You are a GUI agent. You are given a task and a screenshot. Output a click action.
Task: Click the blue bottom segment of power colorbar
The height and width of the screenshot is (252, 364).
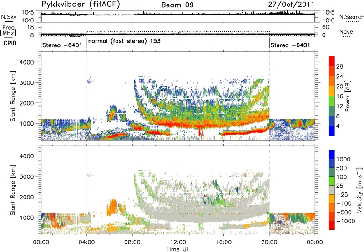[x=332, y=131]
